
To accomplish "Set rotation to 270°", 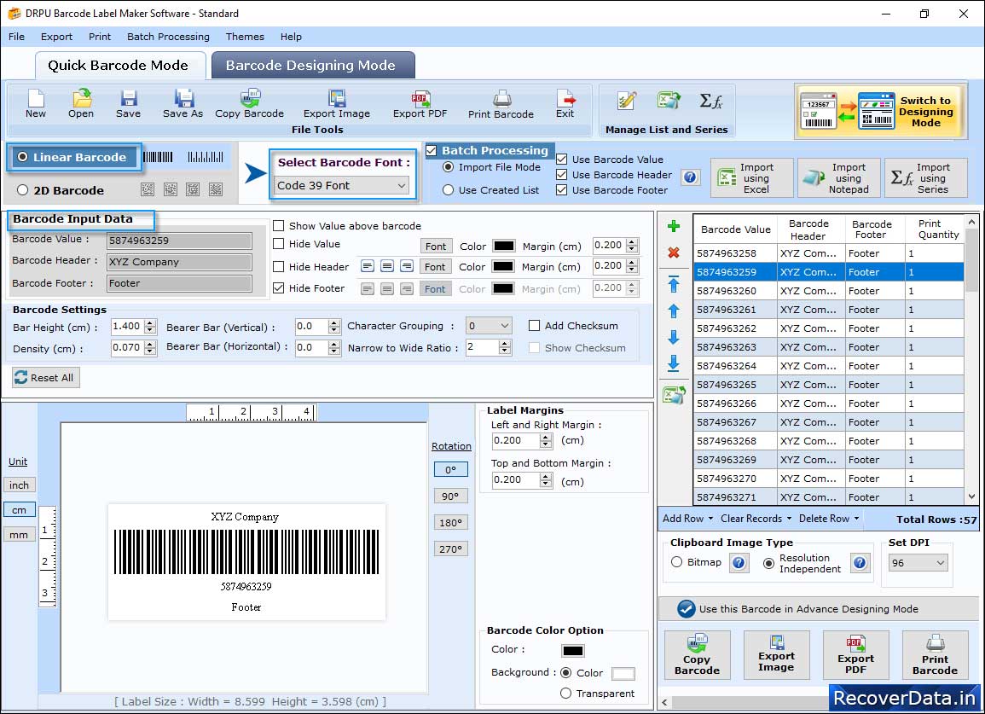I will [450, 549].
